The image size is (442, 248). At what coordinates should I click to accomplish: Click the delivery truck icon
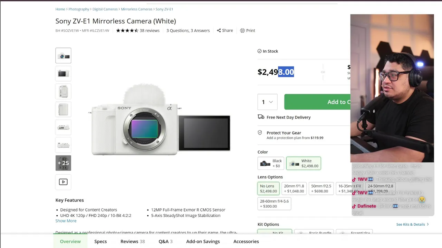261,117
